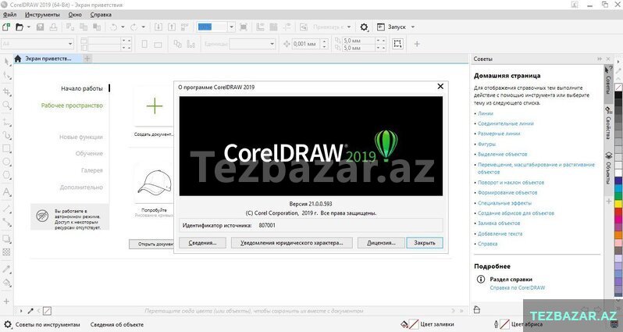
Task: Click the quick customize gear in status bar
Action: [x=8, y=324]
